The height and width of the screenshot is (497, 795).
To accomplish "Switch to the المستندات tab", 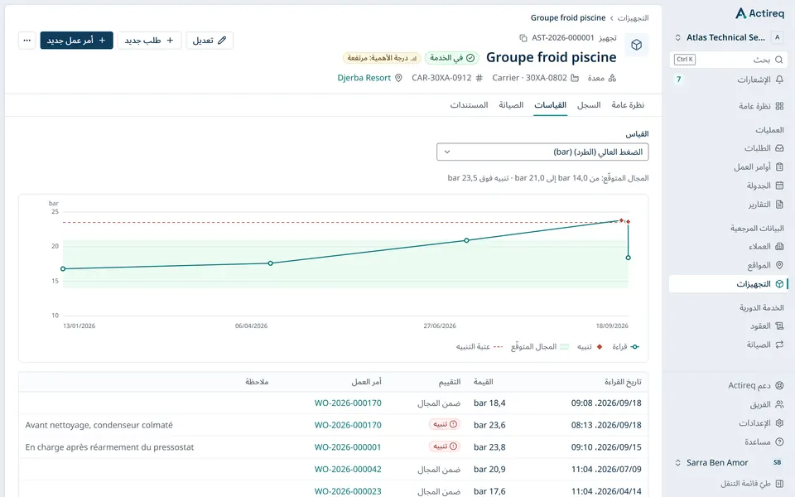I will (x=469, y=105).
